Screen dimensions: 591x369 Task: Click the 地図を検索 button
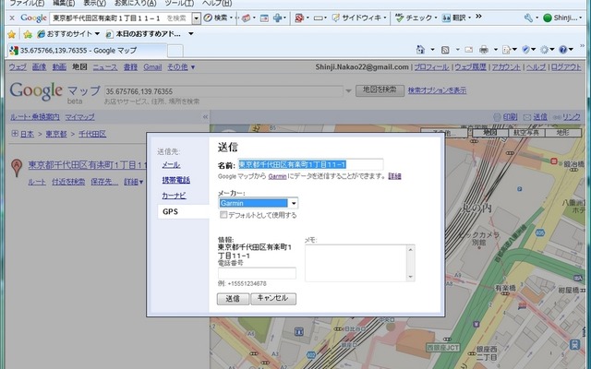tap(380, 90)
